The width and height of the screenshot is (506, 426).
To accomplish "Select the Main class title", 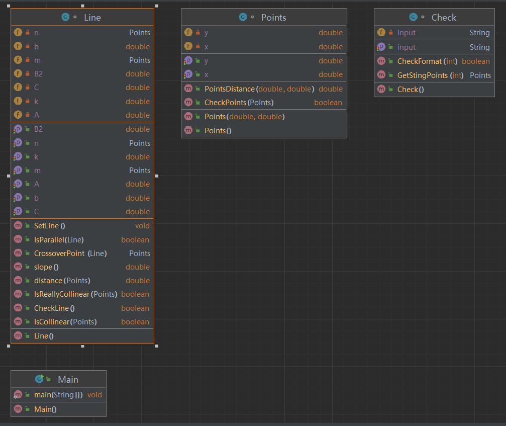I will [68, 380].
